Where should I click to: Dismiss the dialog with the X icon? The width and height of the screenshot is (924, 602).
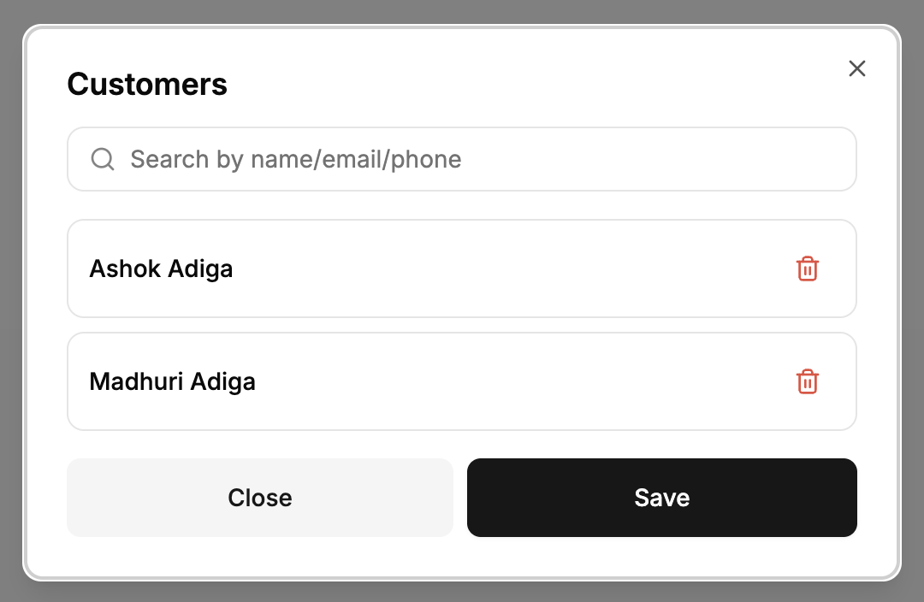[x=856, y=68]
